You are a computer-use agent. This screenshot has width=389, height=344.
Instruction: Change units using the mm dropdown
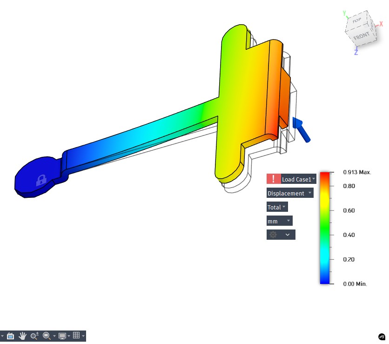click(x=279, y=221)
